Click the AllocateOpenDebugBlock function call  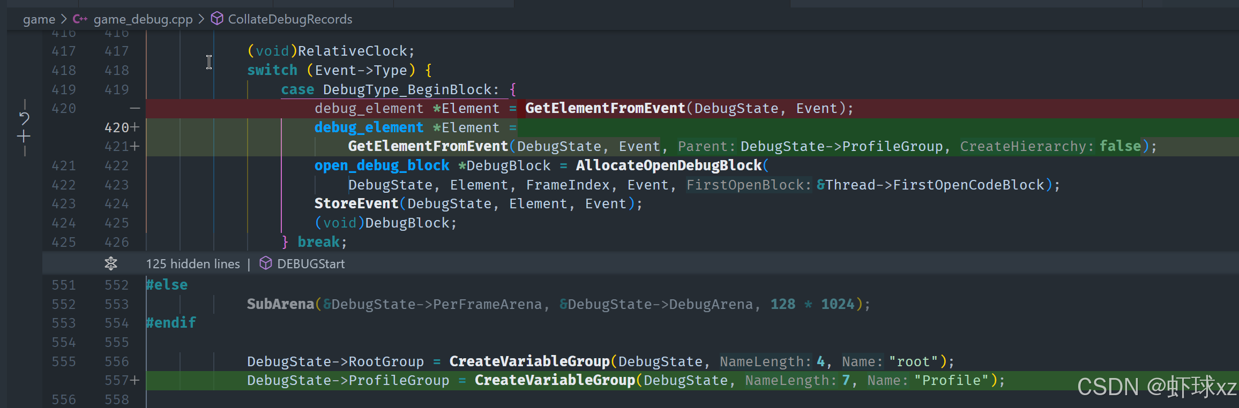[x=668, y=165]
